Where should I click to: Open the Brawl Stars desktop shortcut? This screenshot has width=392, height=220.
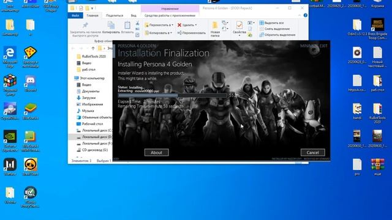click(x=30, y=167)
